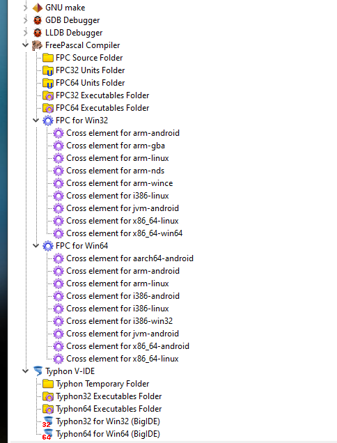Select Cross element for i386-win32
337x443 pixels.
point(119,321)
